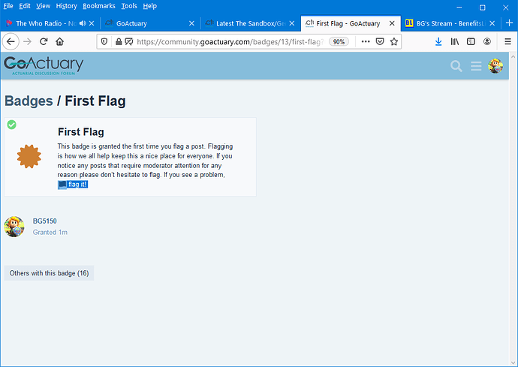Open the forum hamburger menu
518x367 pixels.
tap(476, 66)
